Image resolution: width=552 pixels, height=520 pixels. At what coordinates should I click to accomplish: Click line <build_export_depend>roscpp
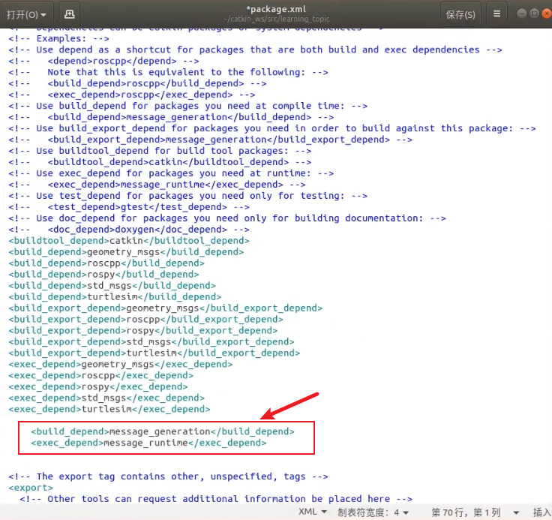tap(145, 320)
